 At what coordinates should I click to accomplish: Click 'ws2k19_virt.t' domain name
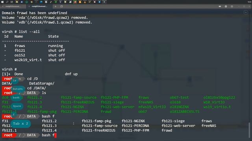point(28,60)
